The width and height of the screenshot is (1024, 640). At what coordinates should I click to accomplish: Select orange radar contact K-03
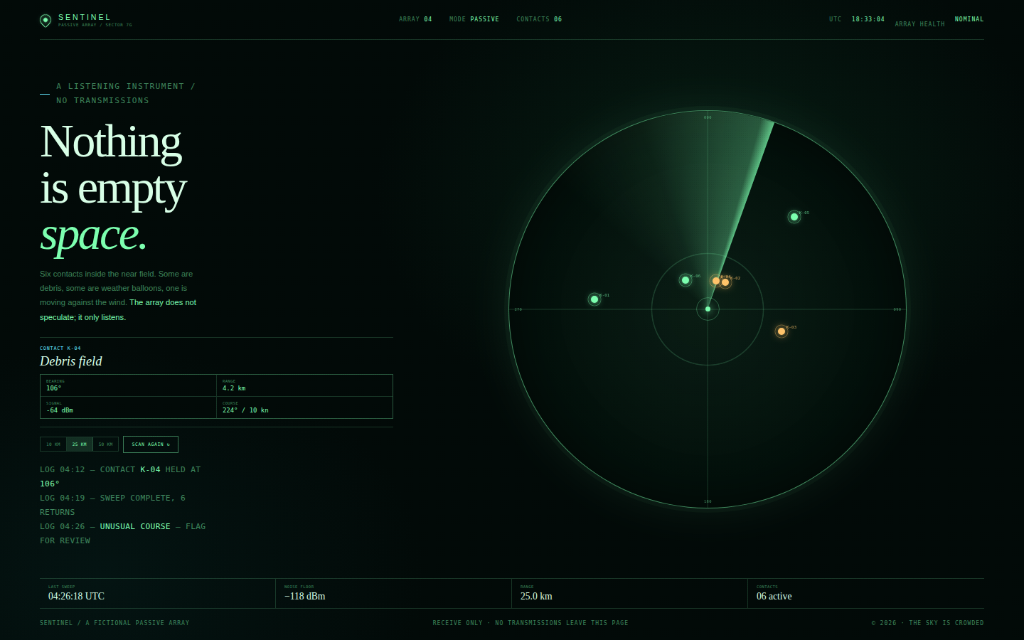(782, 331)
